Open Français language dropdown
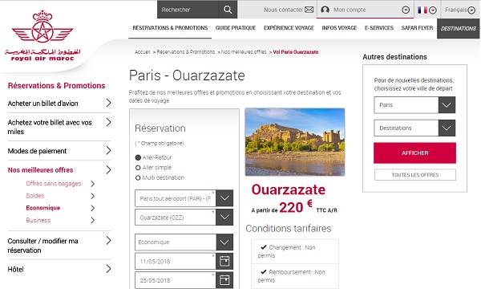 tap(471, 10)
